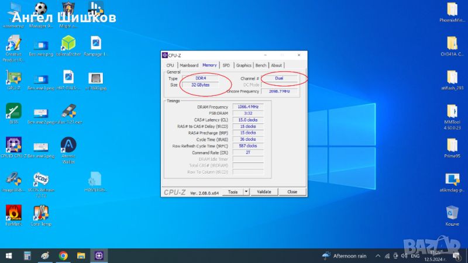Image resolution: width=468 pixels, height=263 pixels.
Task: Show hidden system tray icons chevron
Action: (379, 256)
